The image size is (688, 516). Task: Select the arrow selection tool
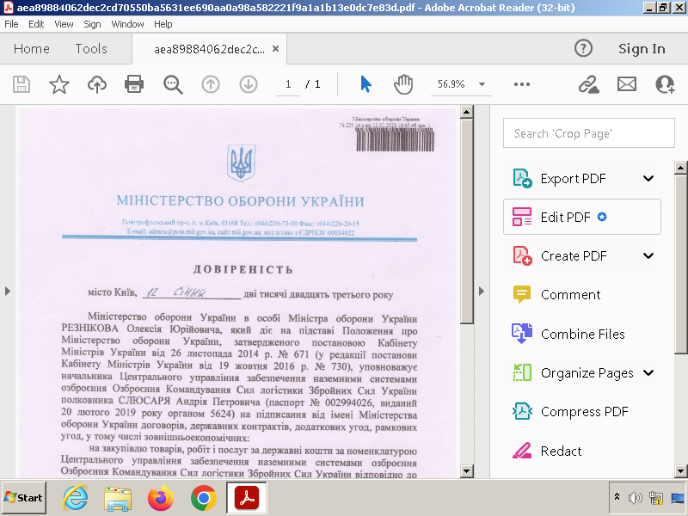coord(365,84)
